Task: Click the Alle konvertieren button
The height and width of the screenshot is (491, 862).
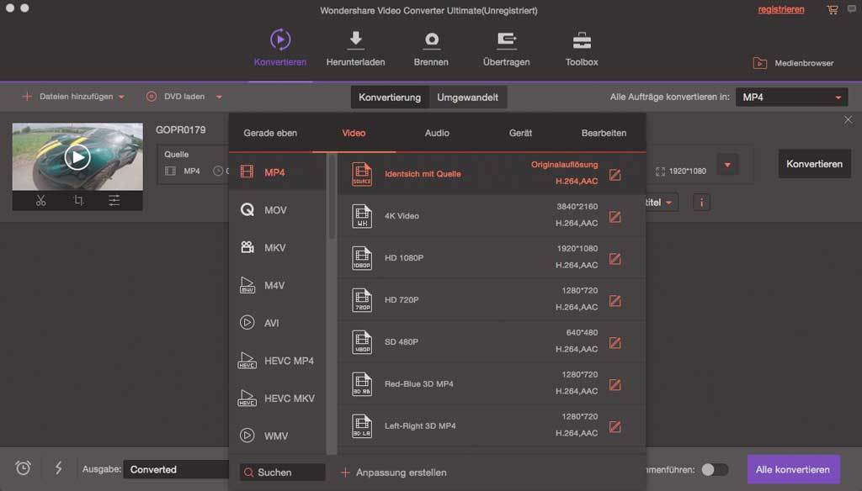Action: click(x=793, y=470)
